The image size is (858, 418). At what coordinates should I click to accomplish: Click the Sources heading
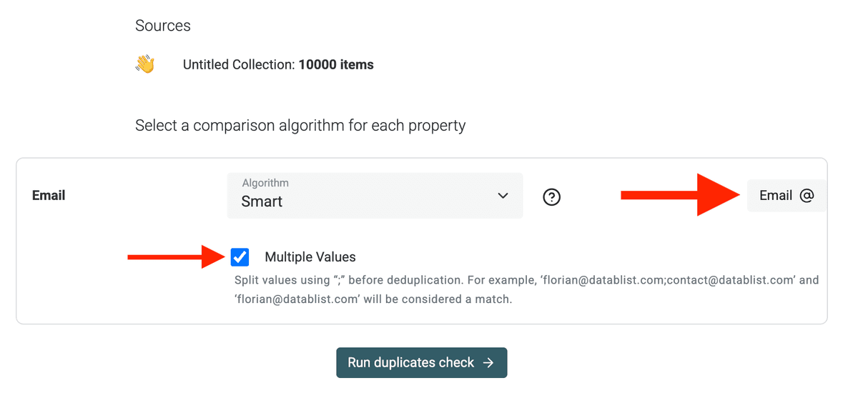click(x=163, y=26)
